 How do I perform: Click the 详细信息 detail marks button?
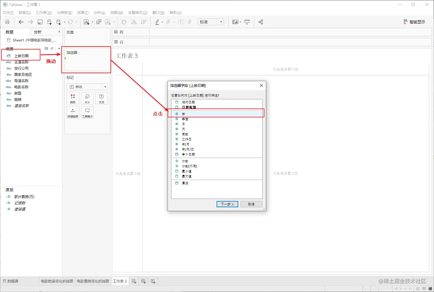point(73,112)
